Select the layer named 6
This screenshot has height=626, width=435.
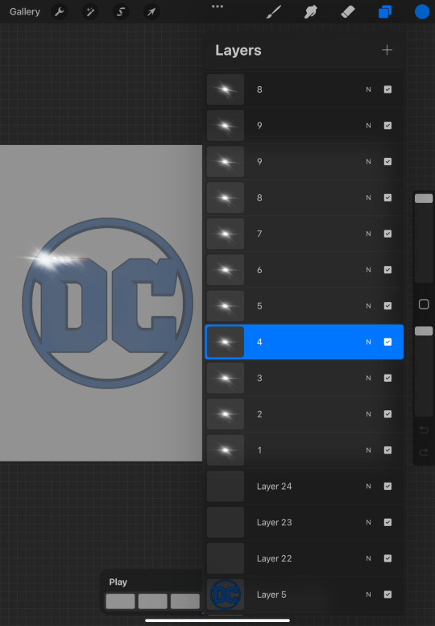click(x=304, y=270)
